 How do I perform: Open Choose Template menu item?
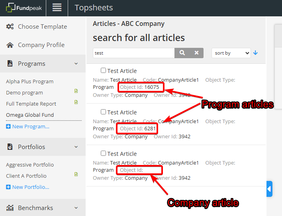coord(42,27)
